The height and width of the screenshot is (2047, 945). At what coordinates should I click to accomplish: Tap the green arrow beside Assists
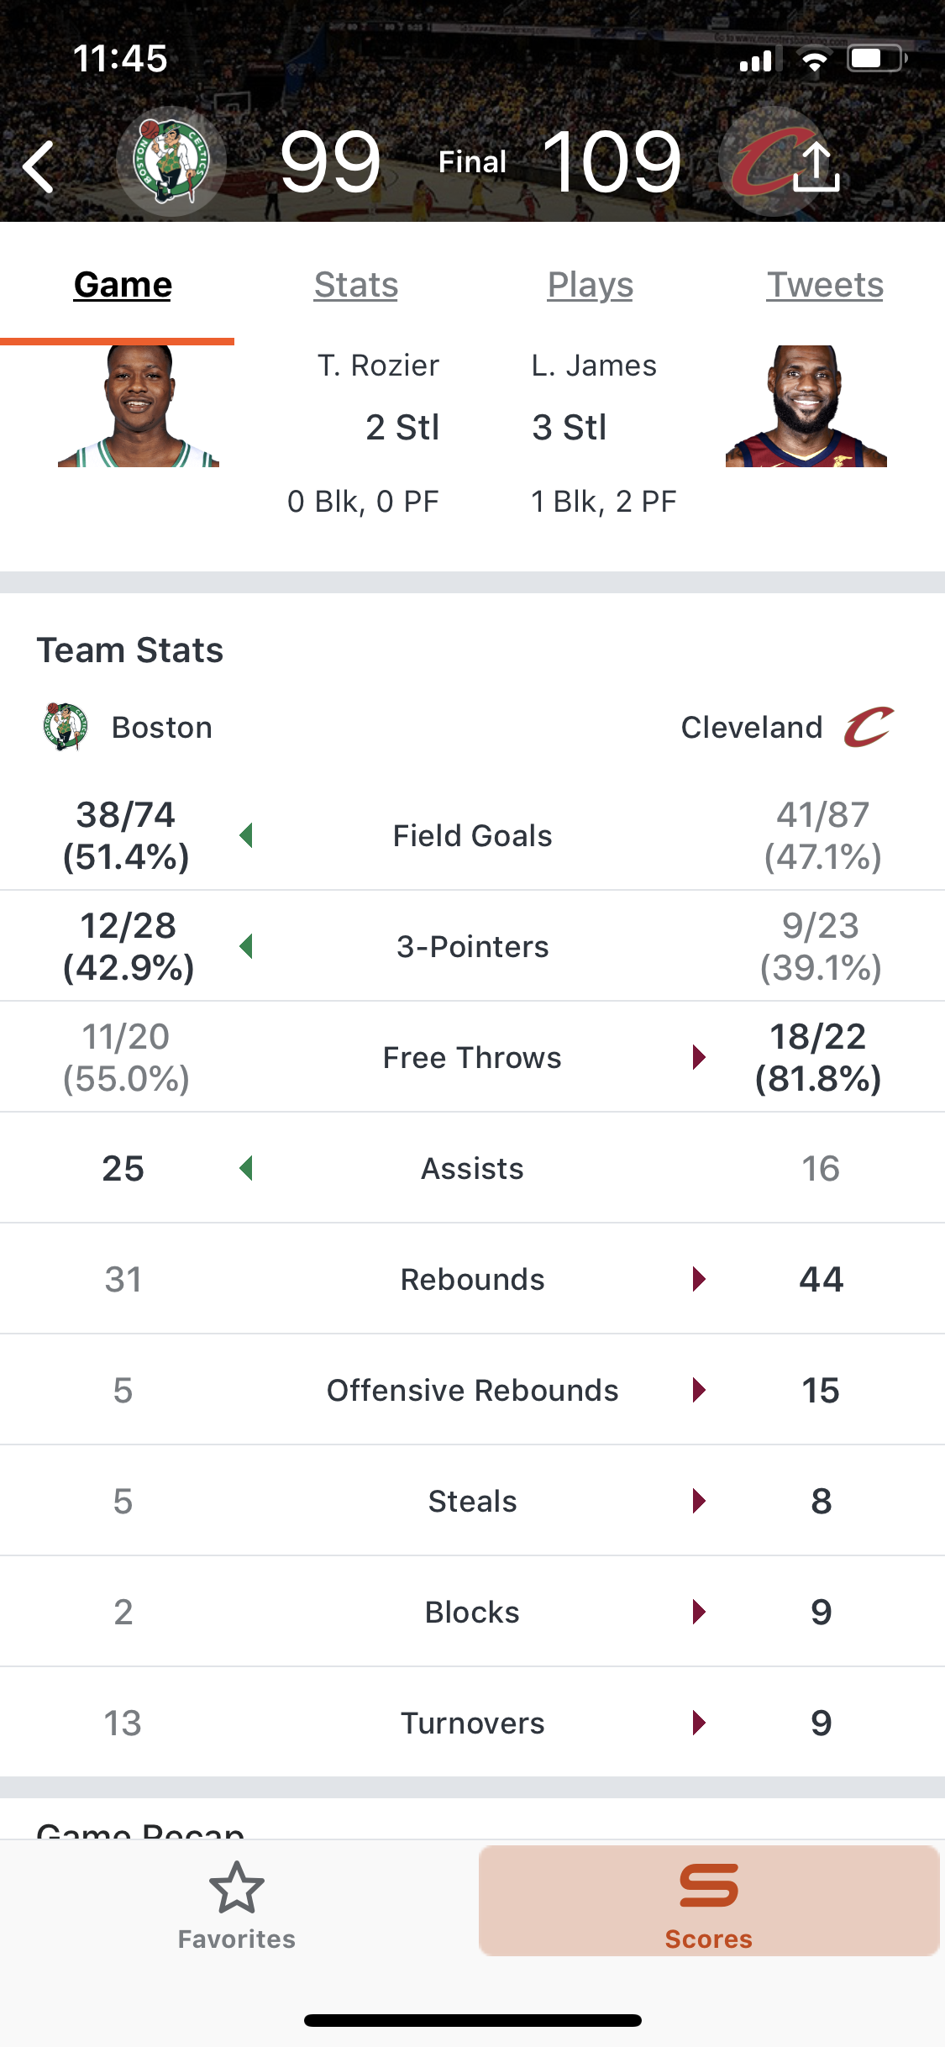(x=246, y=1168)
